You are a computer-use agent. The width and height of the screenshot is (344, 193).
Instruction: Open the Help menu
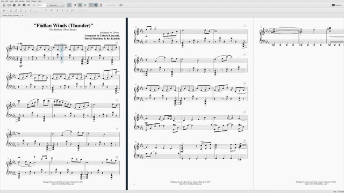point(40,1)
